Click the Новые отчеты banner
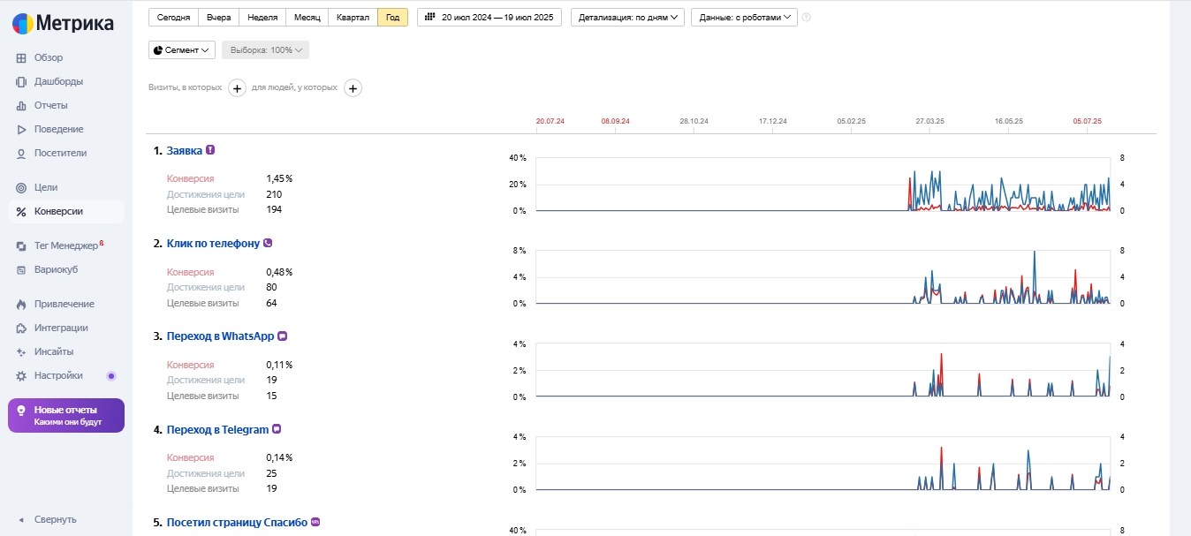1191x536 pixels. [x=66, y=415]
